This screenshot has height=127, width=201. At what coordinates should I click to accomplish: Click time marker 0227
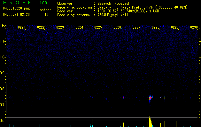[136, 27]
